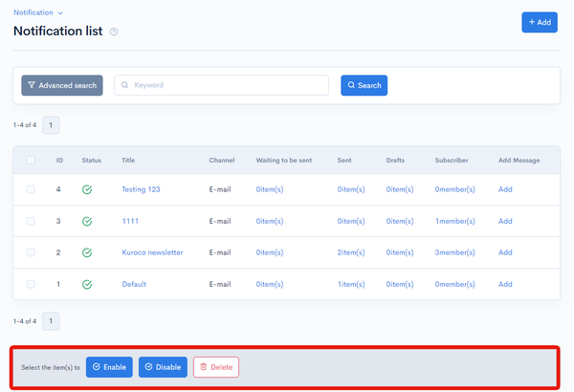This screenshot has height=392, width=574.
Task: Open the Kuroco newsletter title link
Action: (152, 252)
